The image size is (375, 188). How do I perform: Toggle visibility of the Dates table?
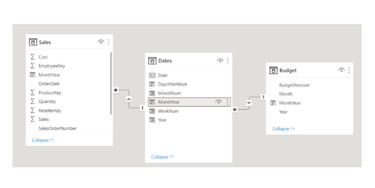220,61
